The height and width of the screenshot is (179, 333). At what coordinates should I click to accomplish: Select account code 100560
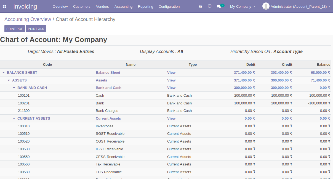[24, 164]
